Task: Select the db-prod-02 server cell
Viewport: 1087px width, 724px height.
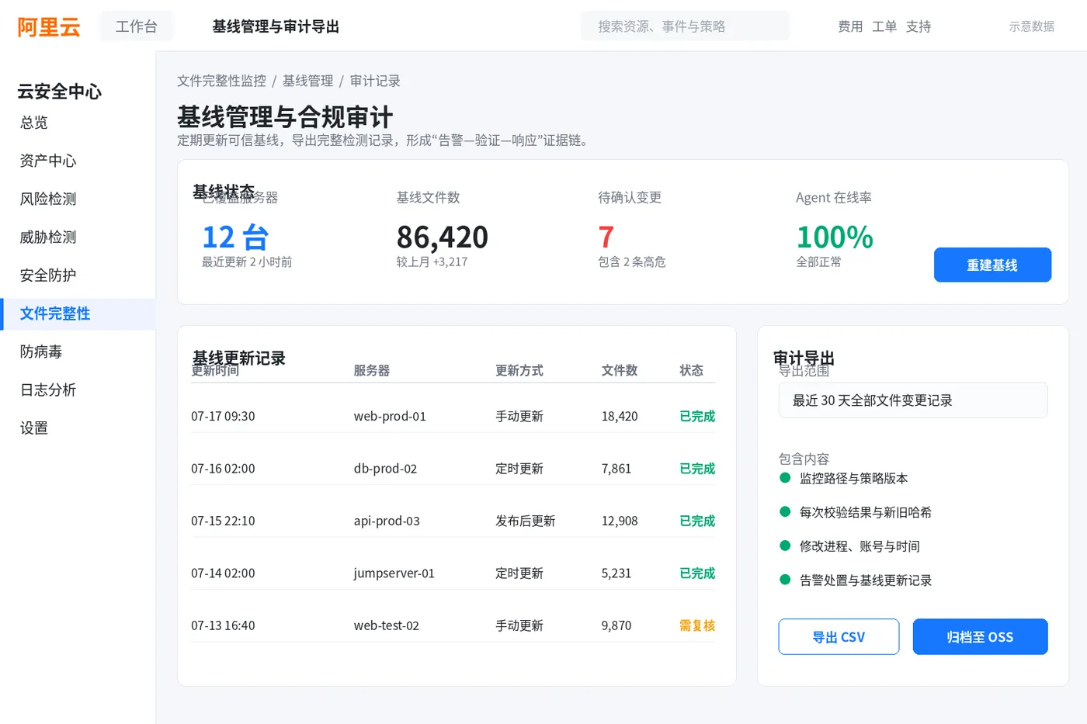Action: click(x=385, y=469)
